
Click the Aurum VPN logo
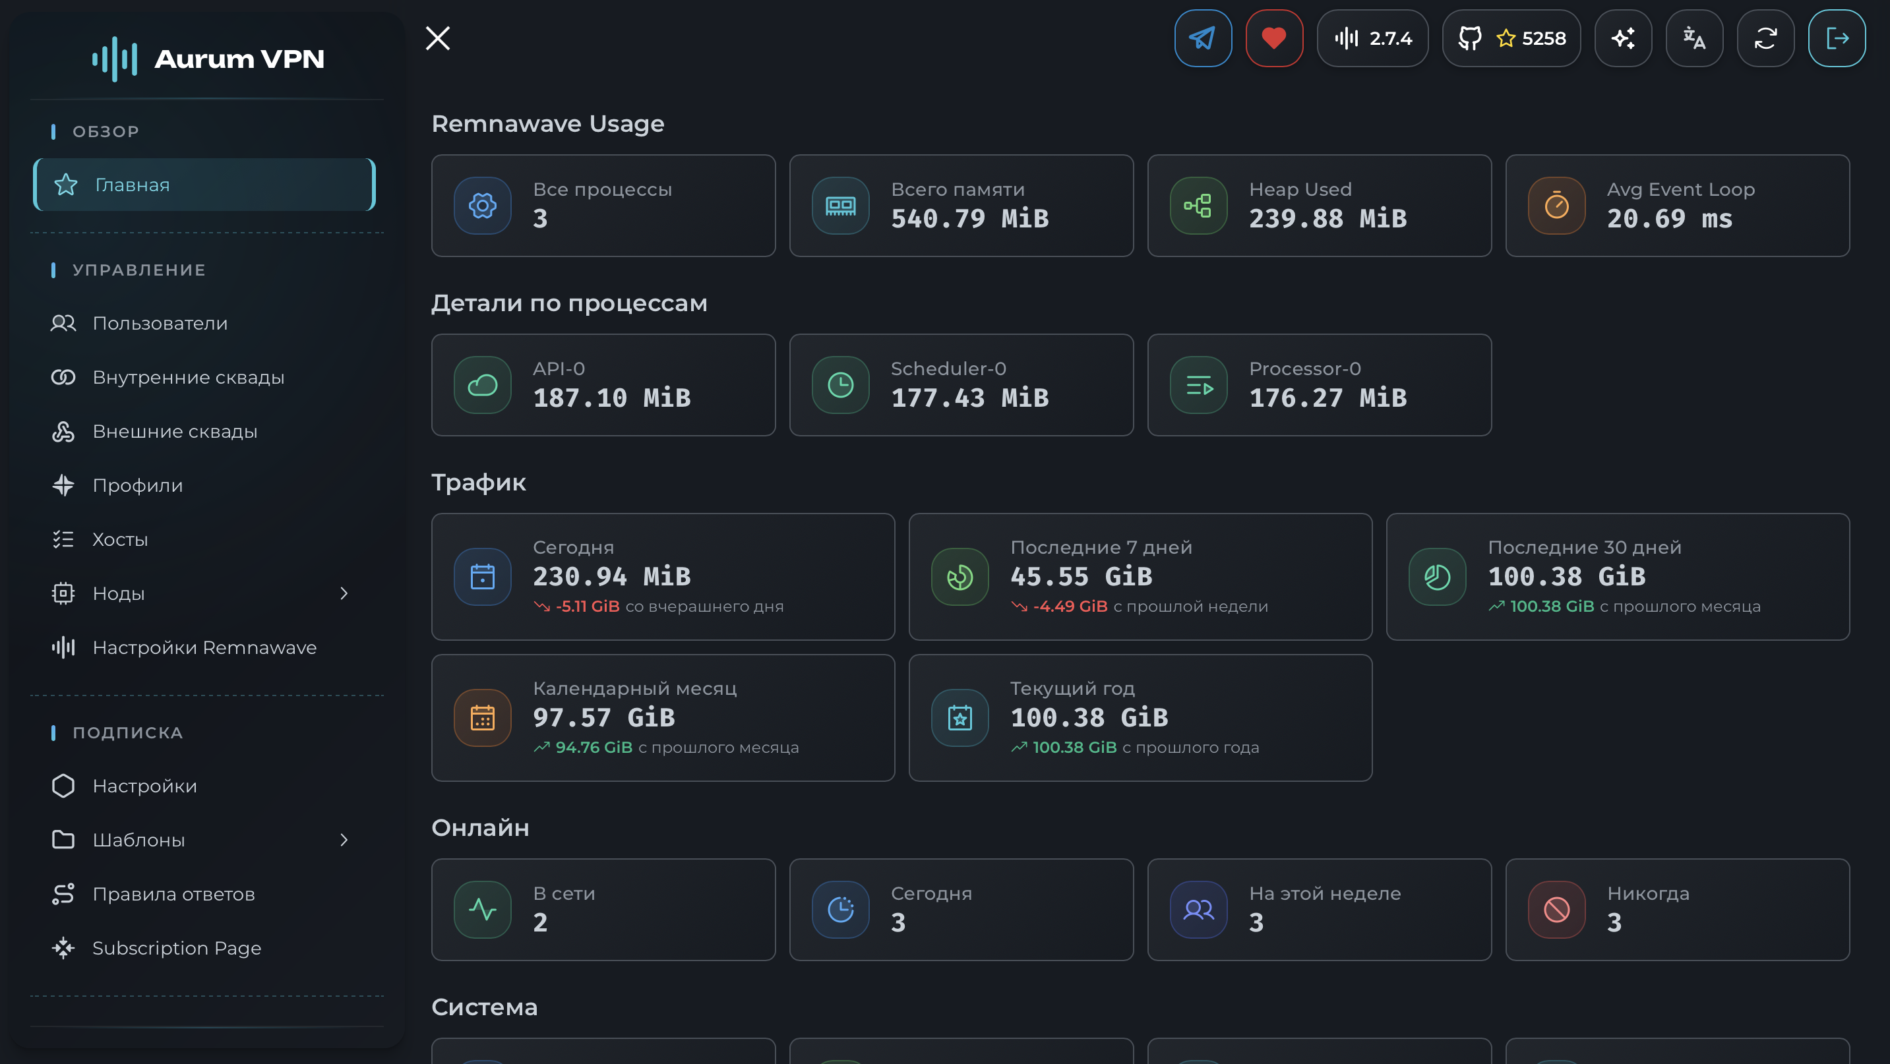point(208,59)
